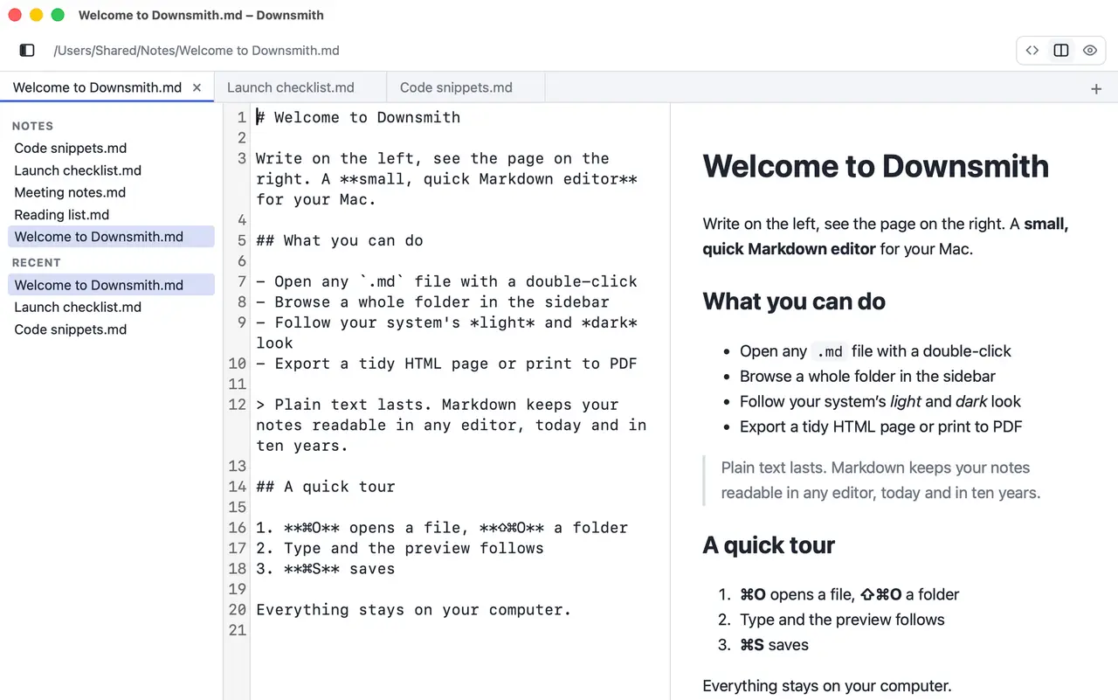This screenshot has height=700, width=1118.
Task: Open Code snippets.md under Notes
Action: pyautogui.click(x=111, y=149)
